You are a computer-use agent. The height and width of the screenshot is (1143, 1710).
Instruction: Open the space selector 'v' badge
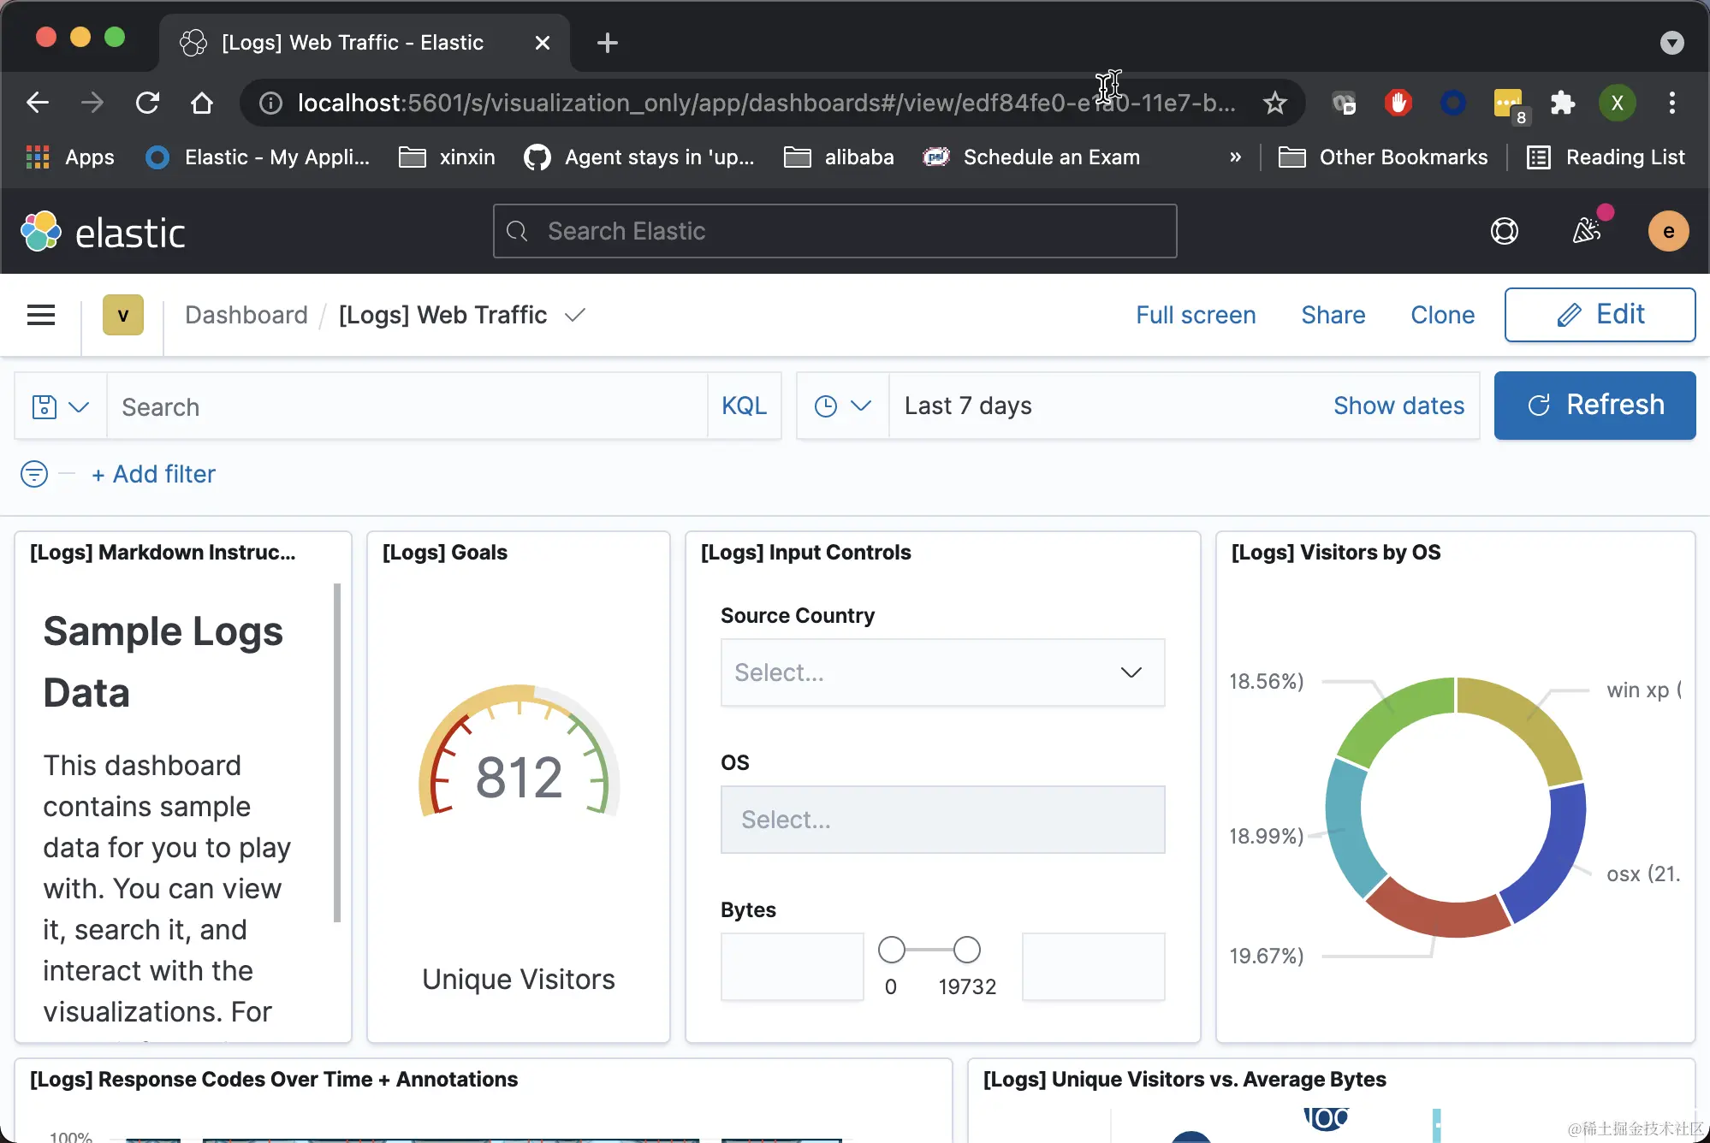coord(122,315)
